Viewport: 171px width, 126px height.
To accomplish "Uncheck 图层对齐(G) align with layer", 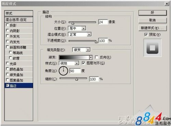I will (83, 63).
